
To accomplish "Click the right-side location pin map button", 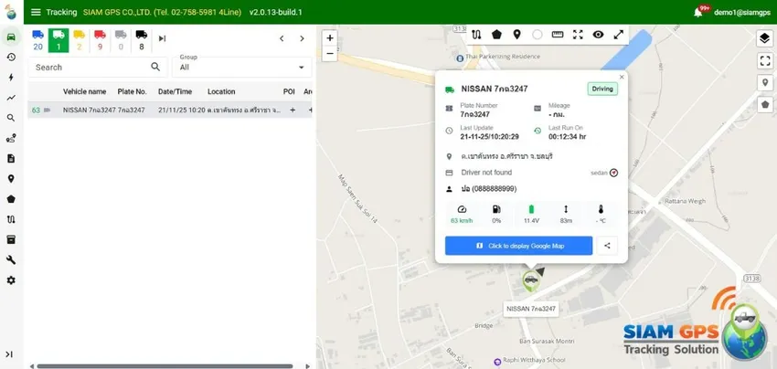I will 765,83.
